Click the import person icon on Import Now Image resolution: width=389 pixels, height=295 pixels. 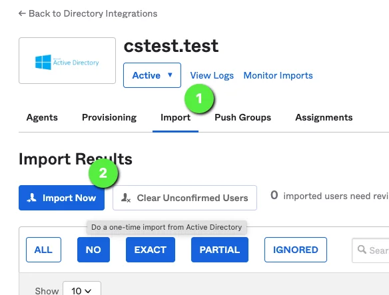point(32,198)
